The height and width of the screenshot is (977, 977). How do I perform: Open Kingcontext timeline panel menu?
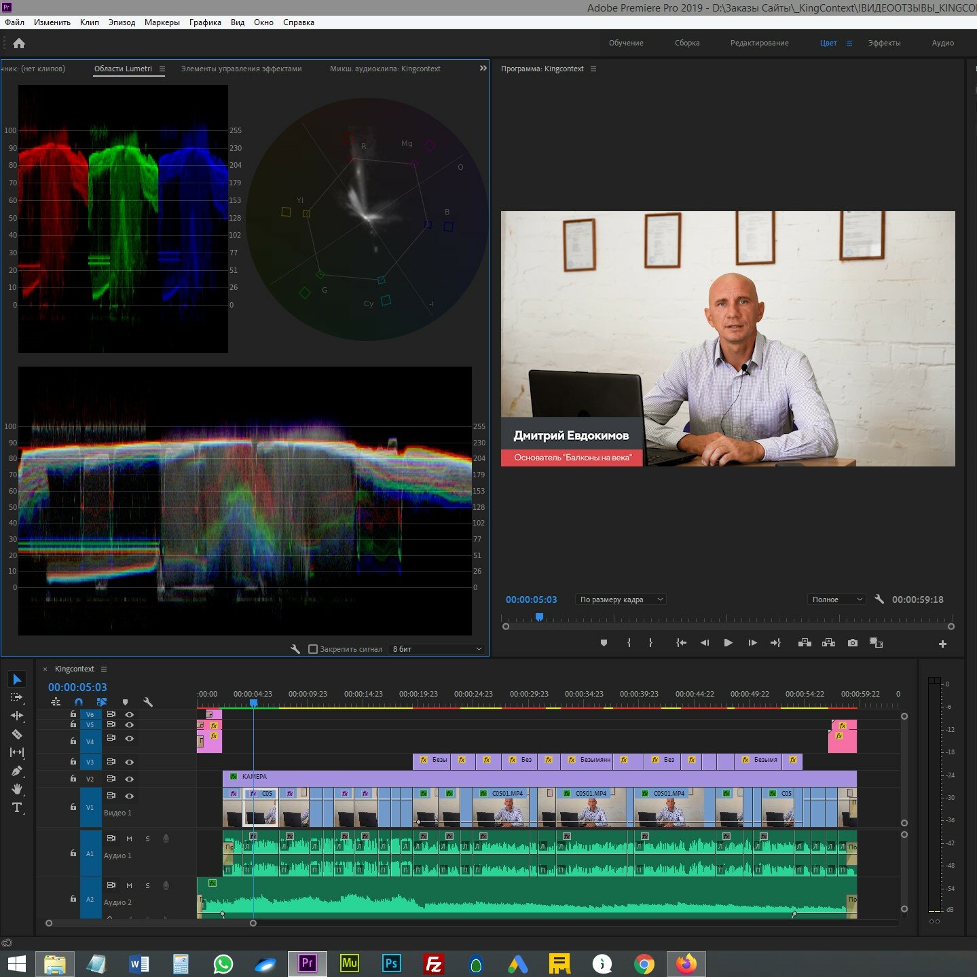pyautogui.click(x=104, y=669)
